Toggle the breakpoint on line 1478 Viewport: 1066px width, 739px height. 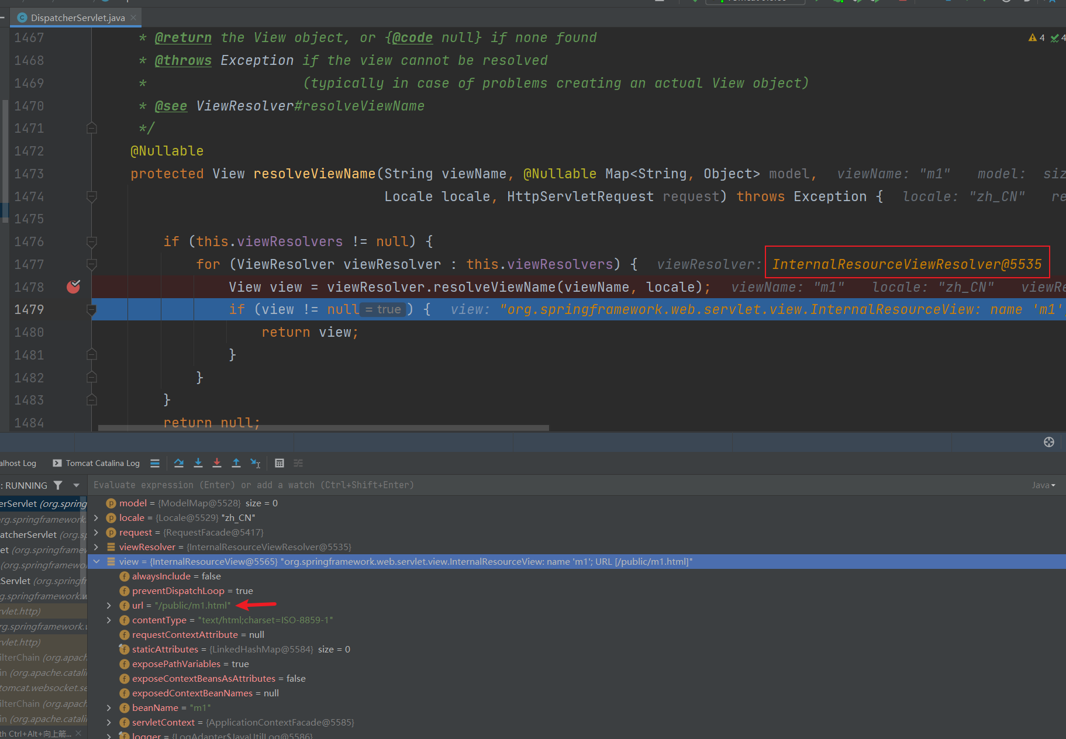pos(73,286)
